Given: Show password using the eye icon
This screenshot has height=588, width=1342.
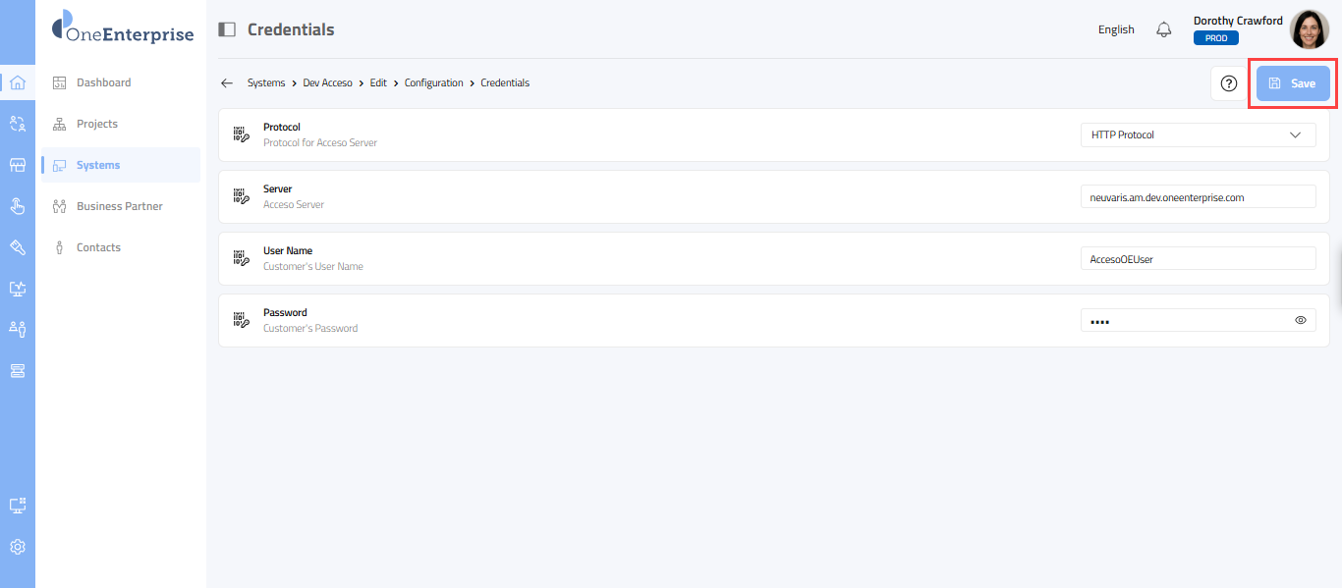Looking at the screenshot, I should (1301, 320).
